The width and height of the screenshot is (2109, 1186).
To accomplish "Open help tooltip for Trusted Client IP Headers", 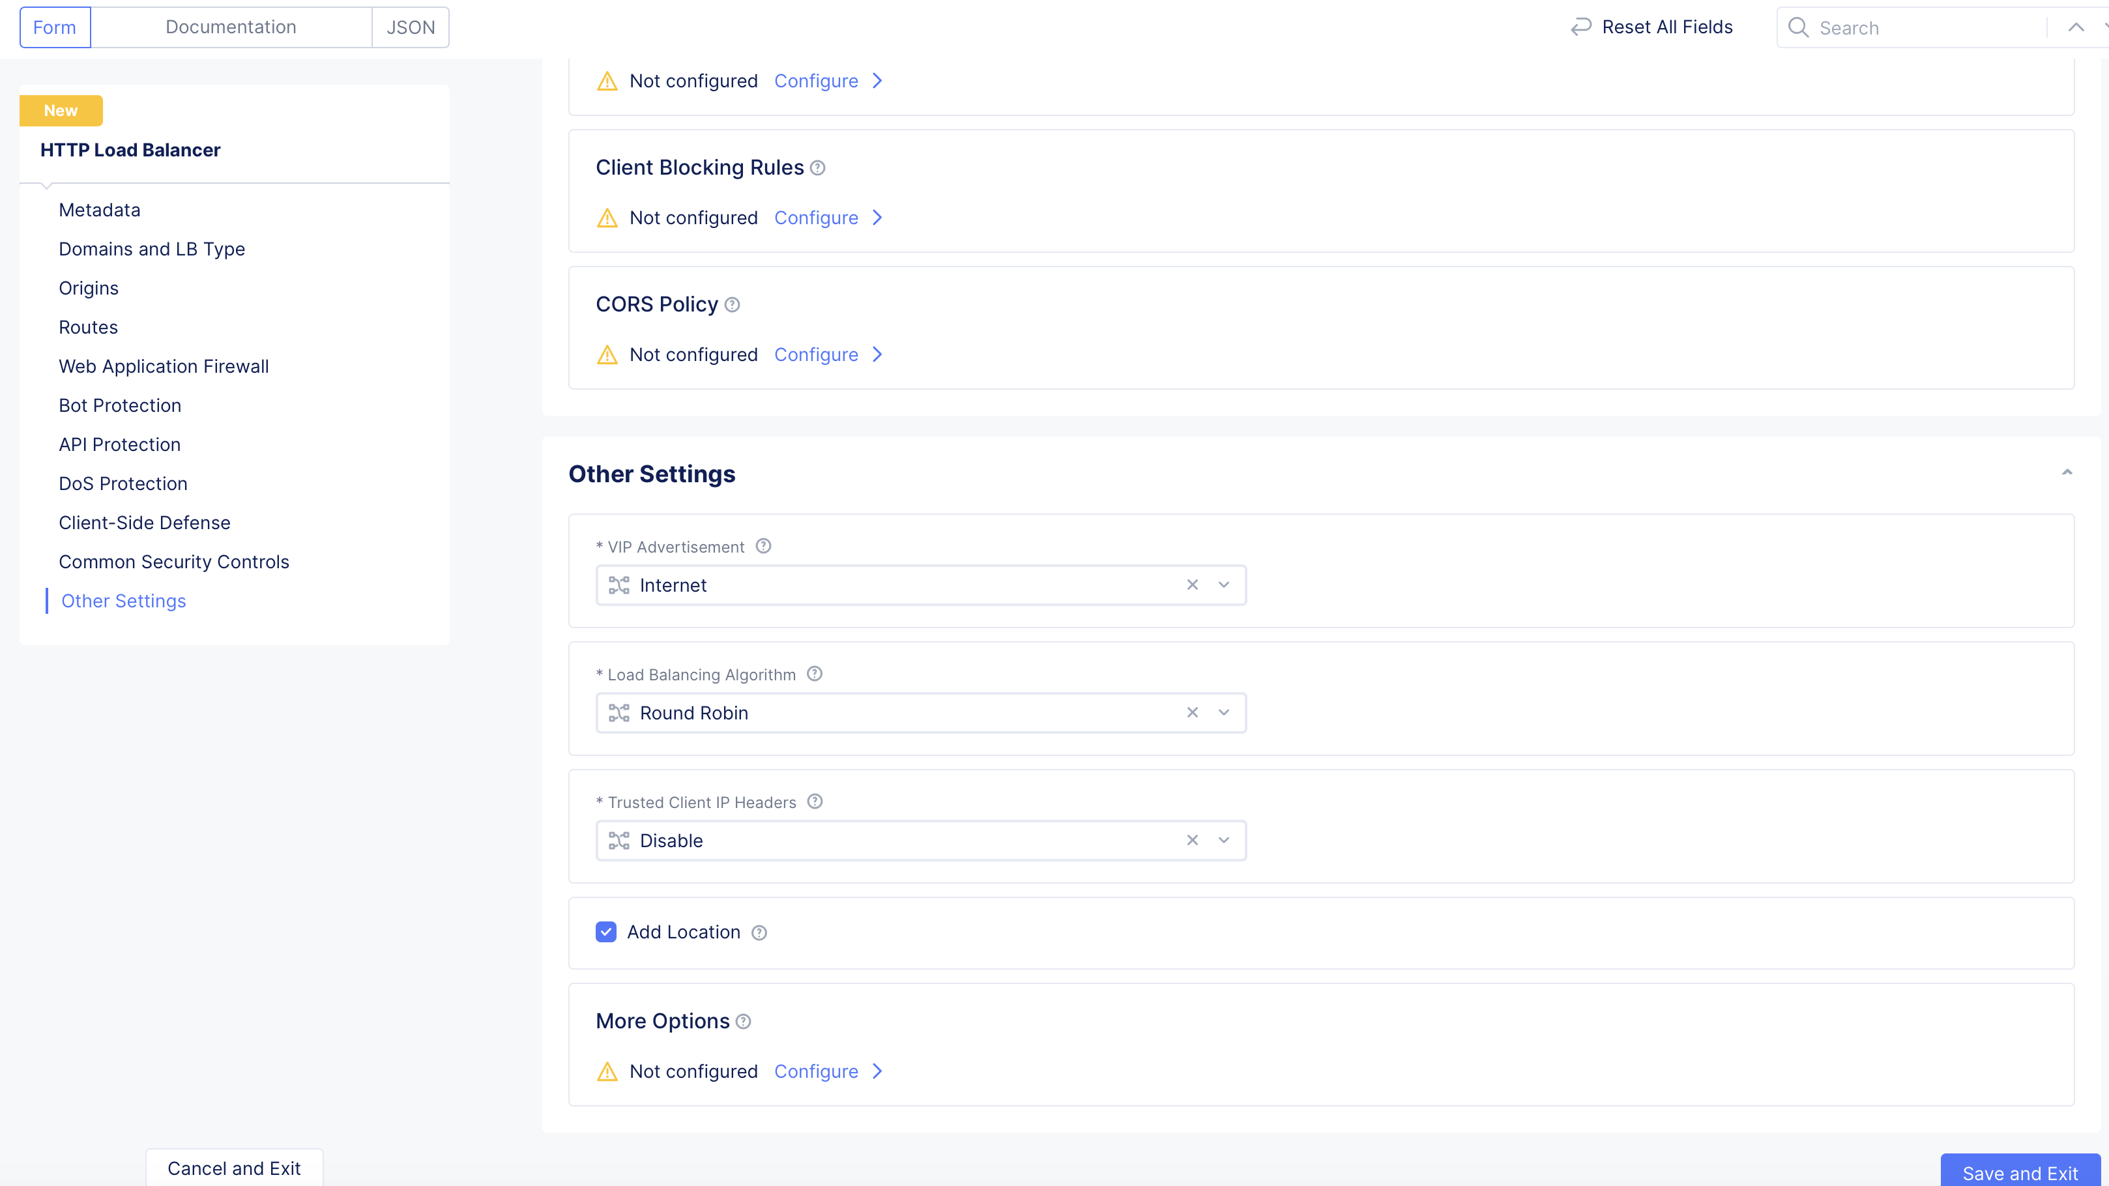I will point(815,802).
